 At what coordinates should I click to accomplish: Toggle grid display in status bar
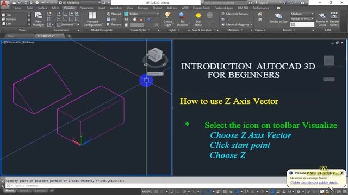coord(157,192)
